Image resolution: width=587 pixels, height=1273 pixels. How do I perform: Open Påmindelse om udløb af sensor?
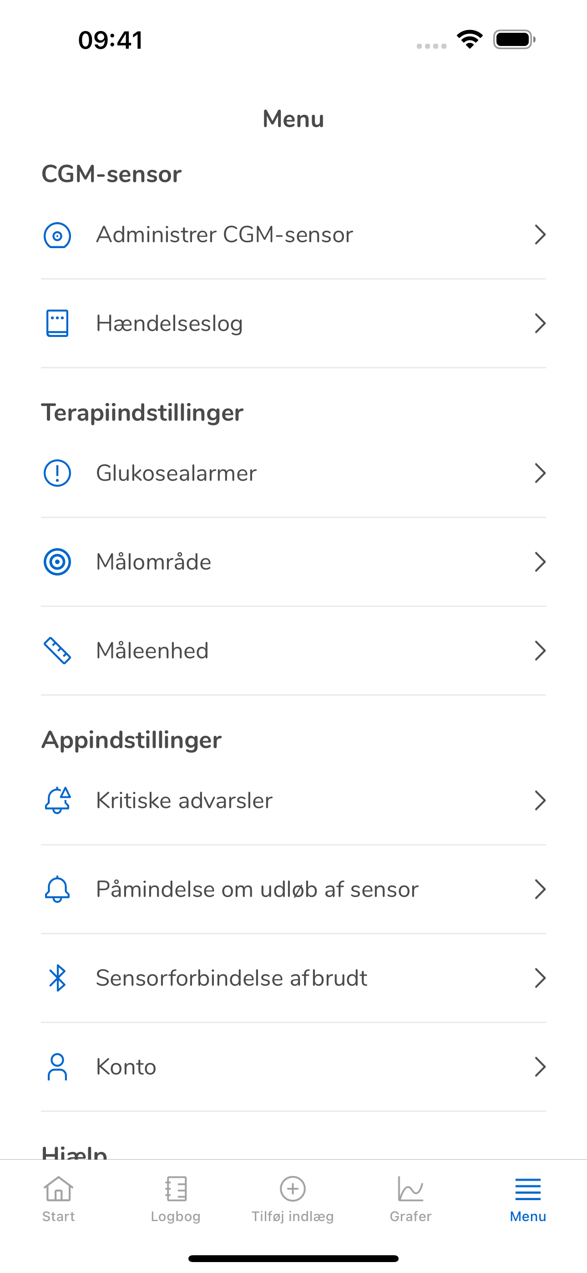(293, 889)
